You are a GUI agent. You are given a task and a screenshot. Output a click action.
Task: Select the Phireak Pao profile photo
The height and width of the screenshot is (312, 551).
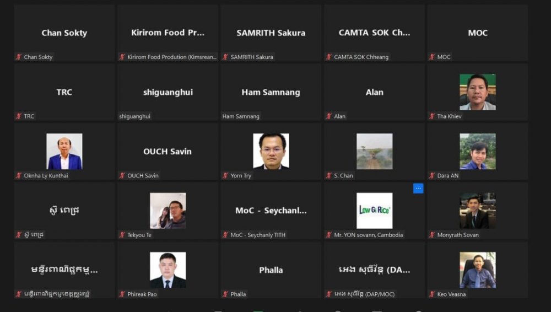[168, 270]
